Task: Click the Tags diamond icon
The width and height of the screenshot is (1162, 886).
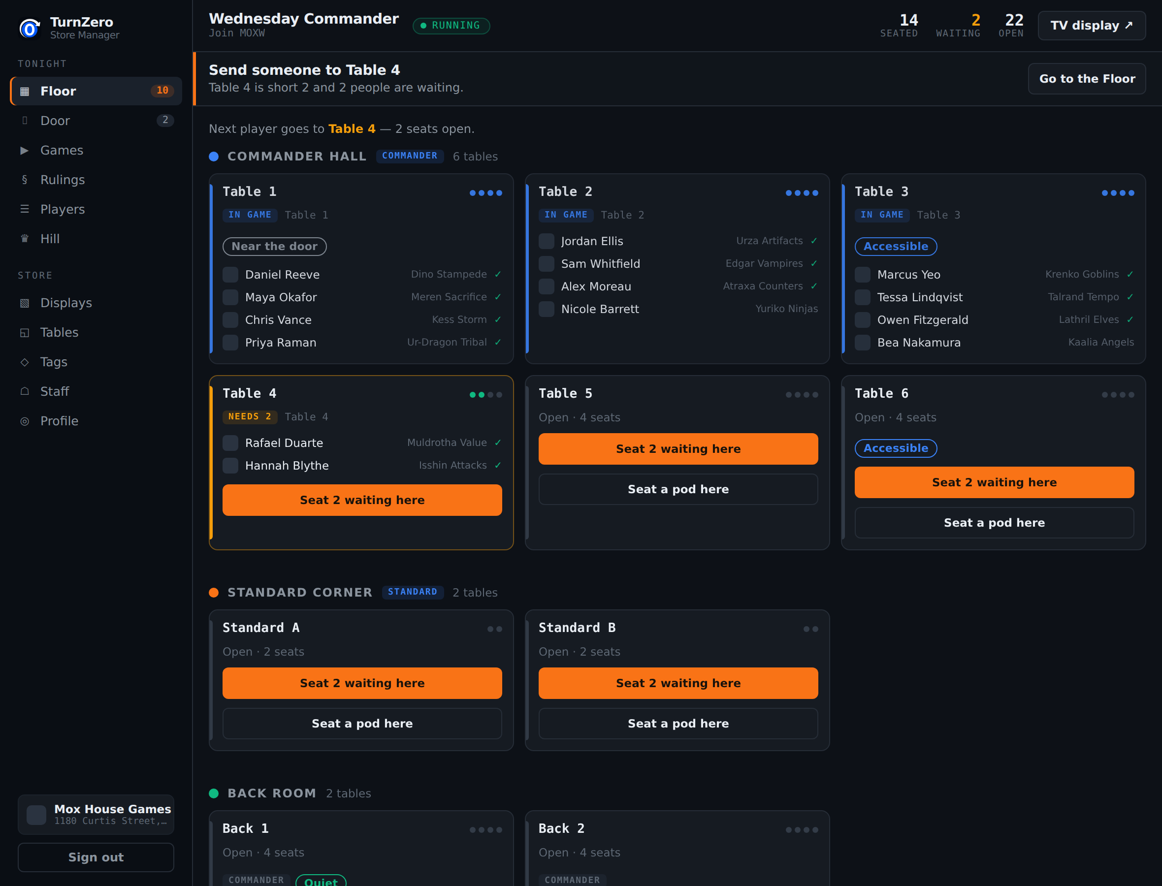Action: point(24,362)
